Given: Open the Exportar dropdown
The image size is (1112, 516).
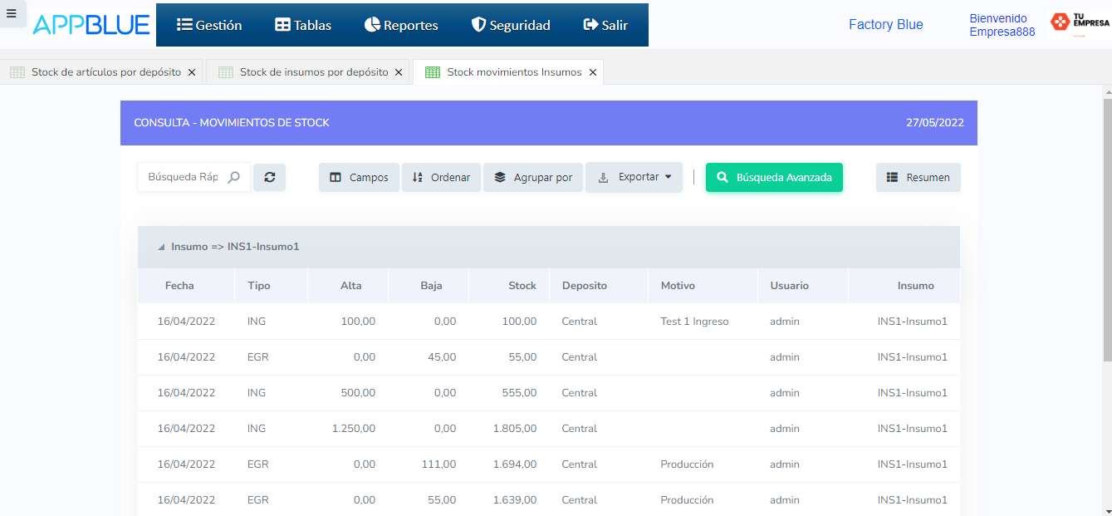Looking at the screenshot, I should coord(634,177).
